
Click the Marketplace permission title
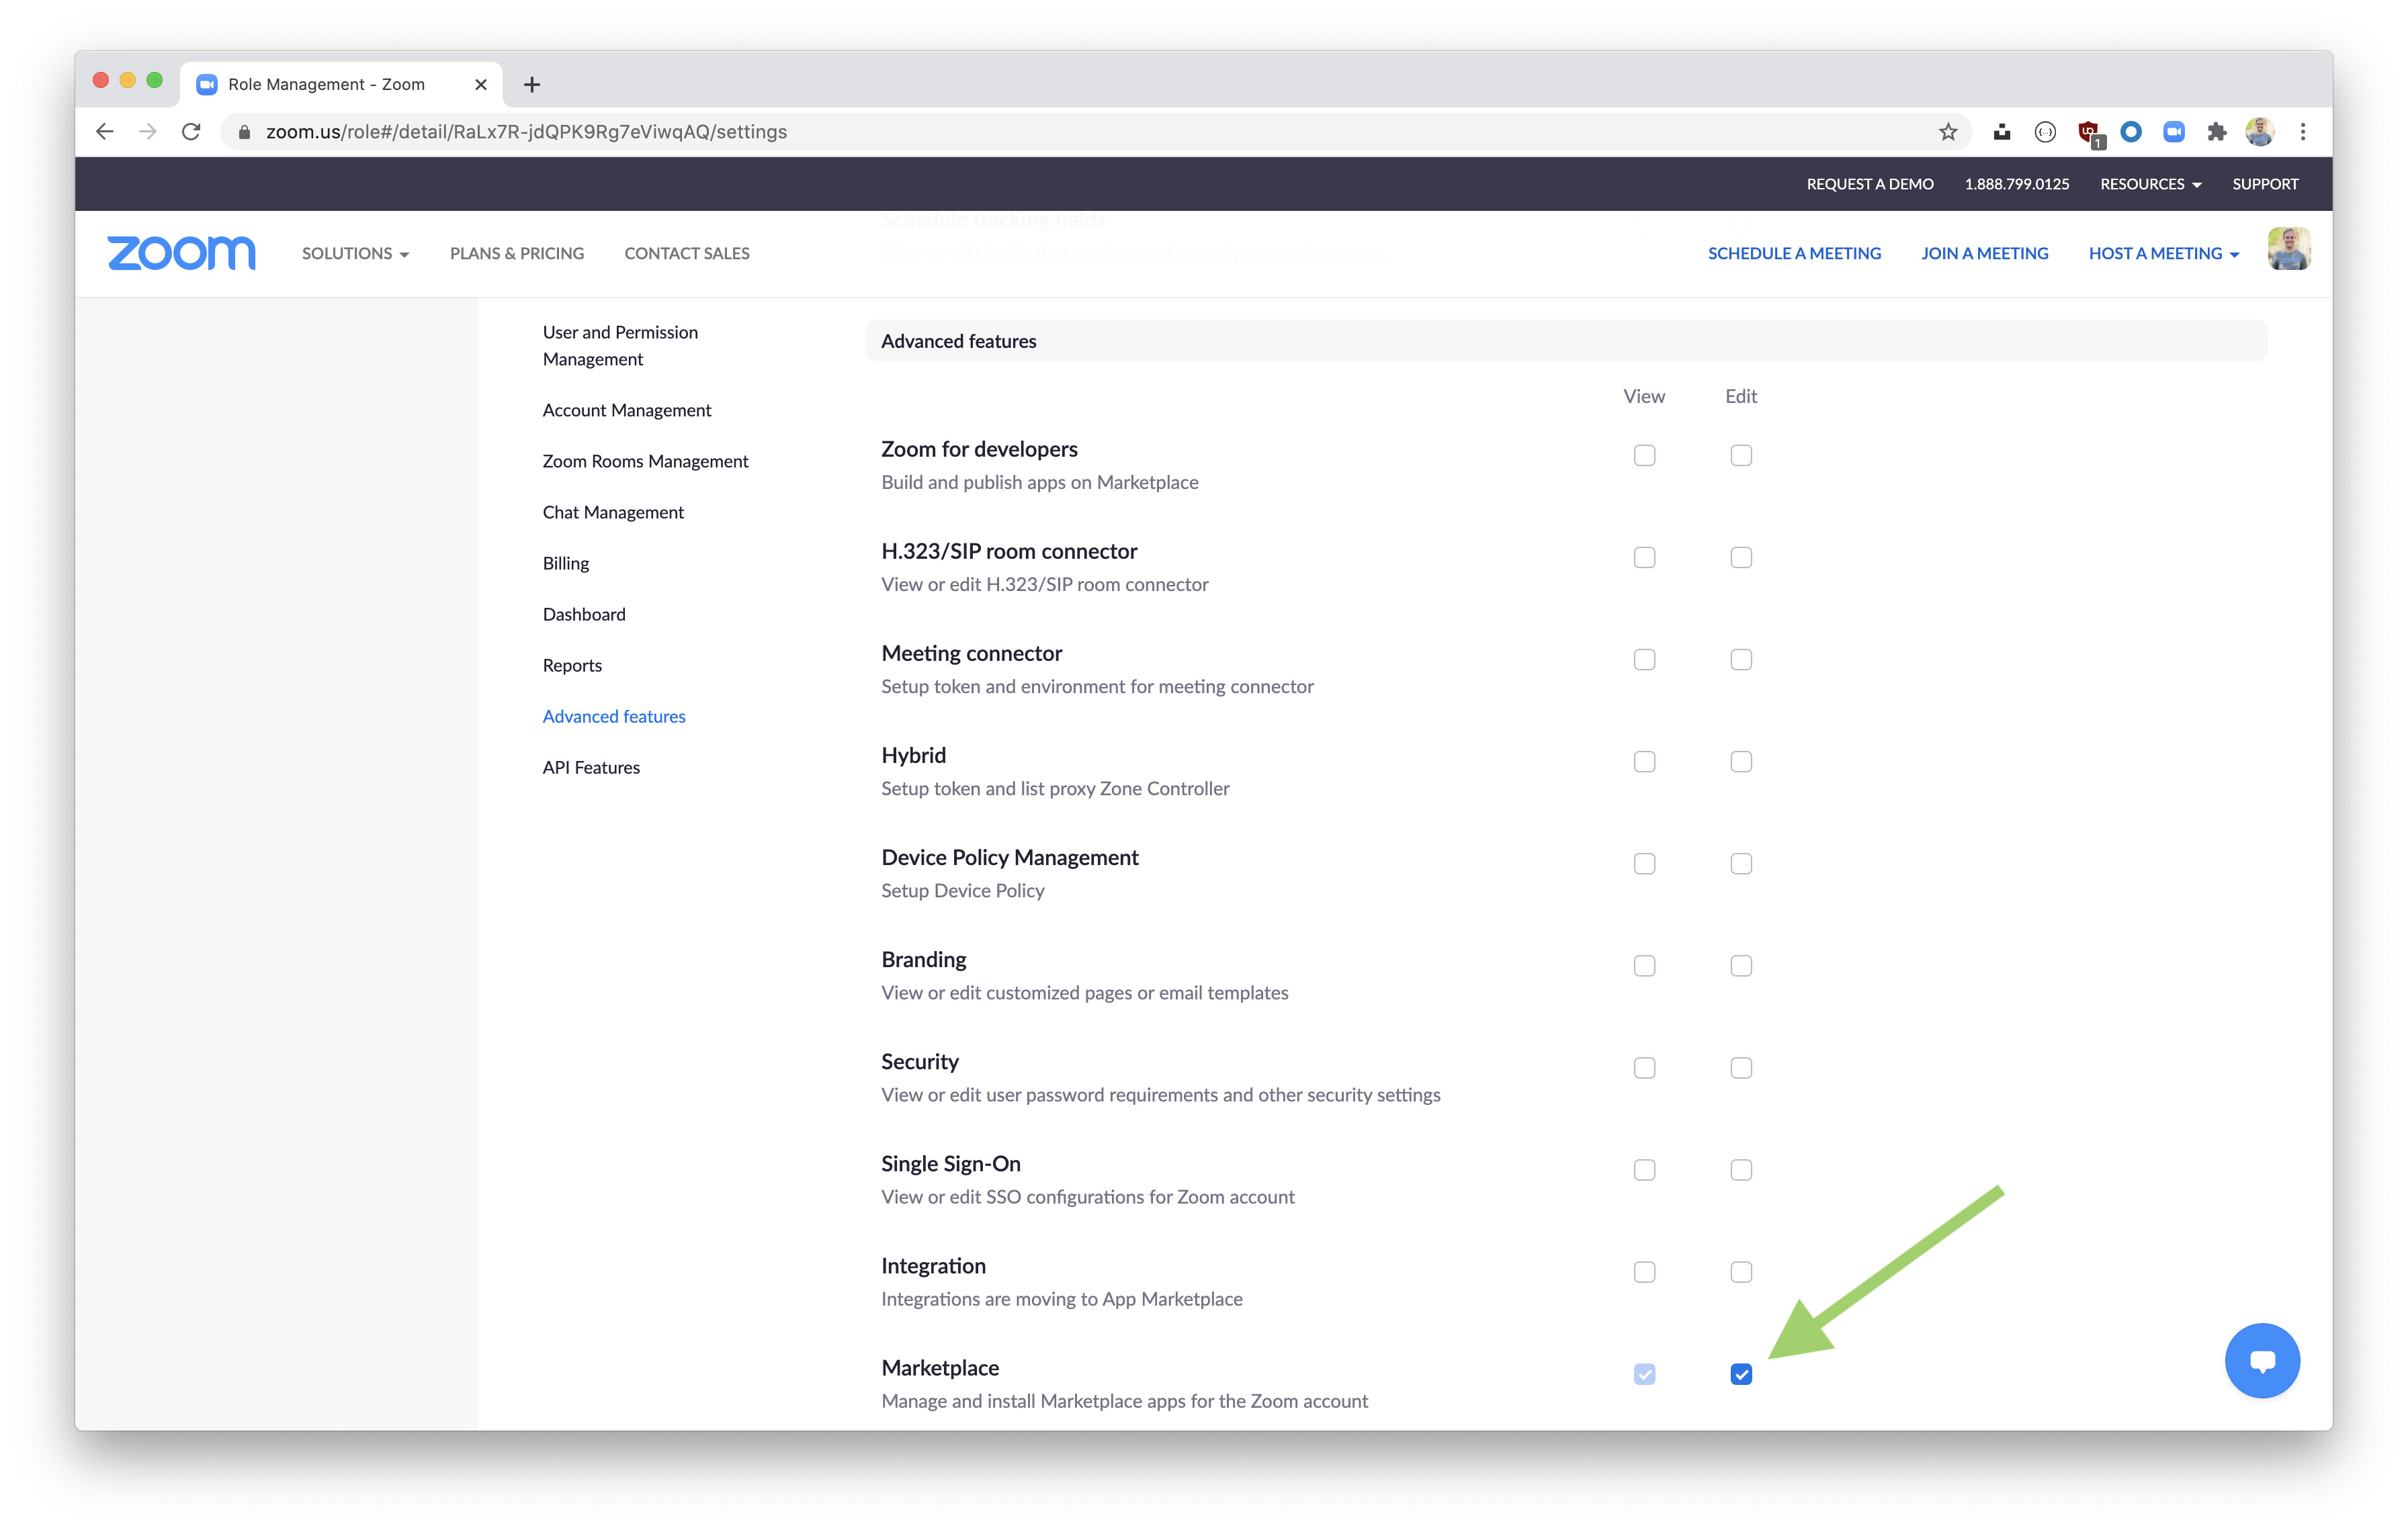(x=940, y=1368)
